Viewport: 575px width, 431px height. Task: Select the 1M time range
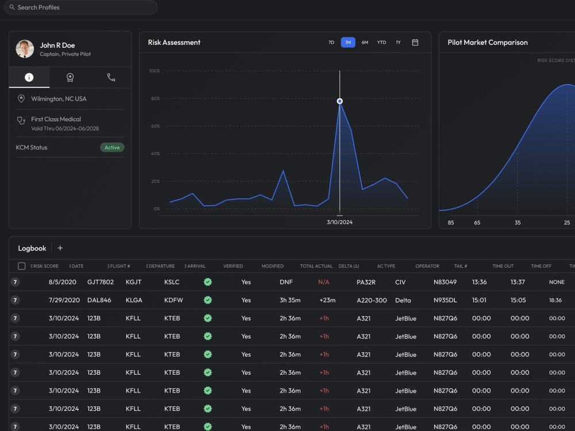point(348,43)
